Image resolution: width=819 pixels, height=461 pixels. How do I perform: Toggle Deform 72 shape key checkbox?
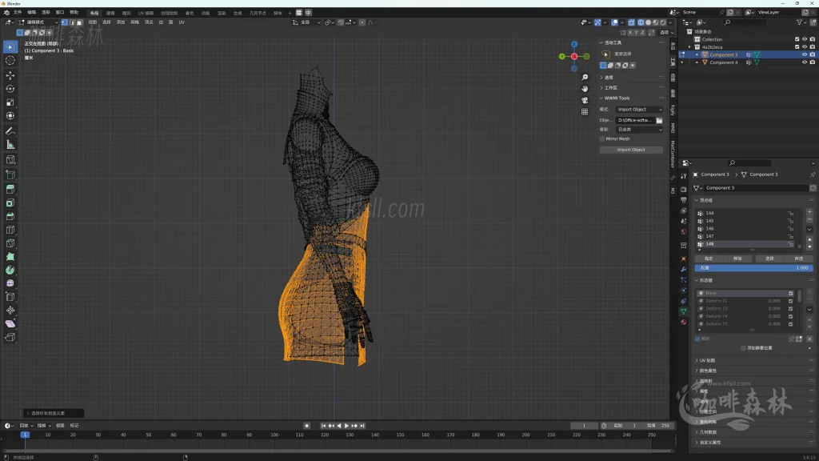(x=790, y=301)
